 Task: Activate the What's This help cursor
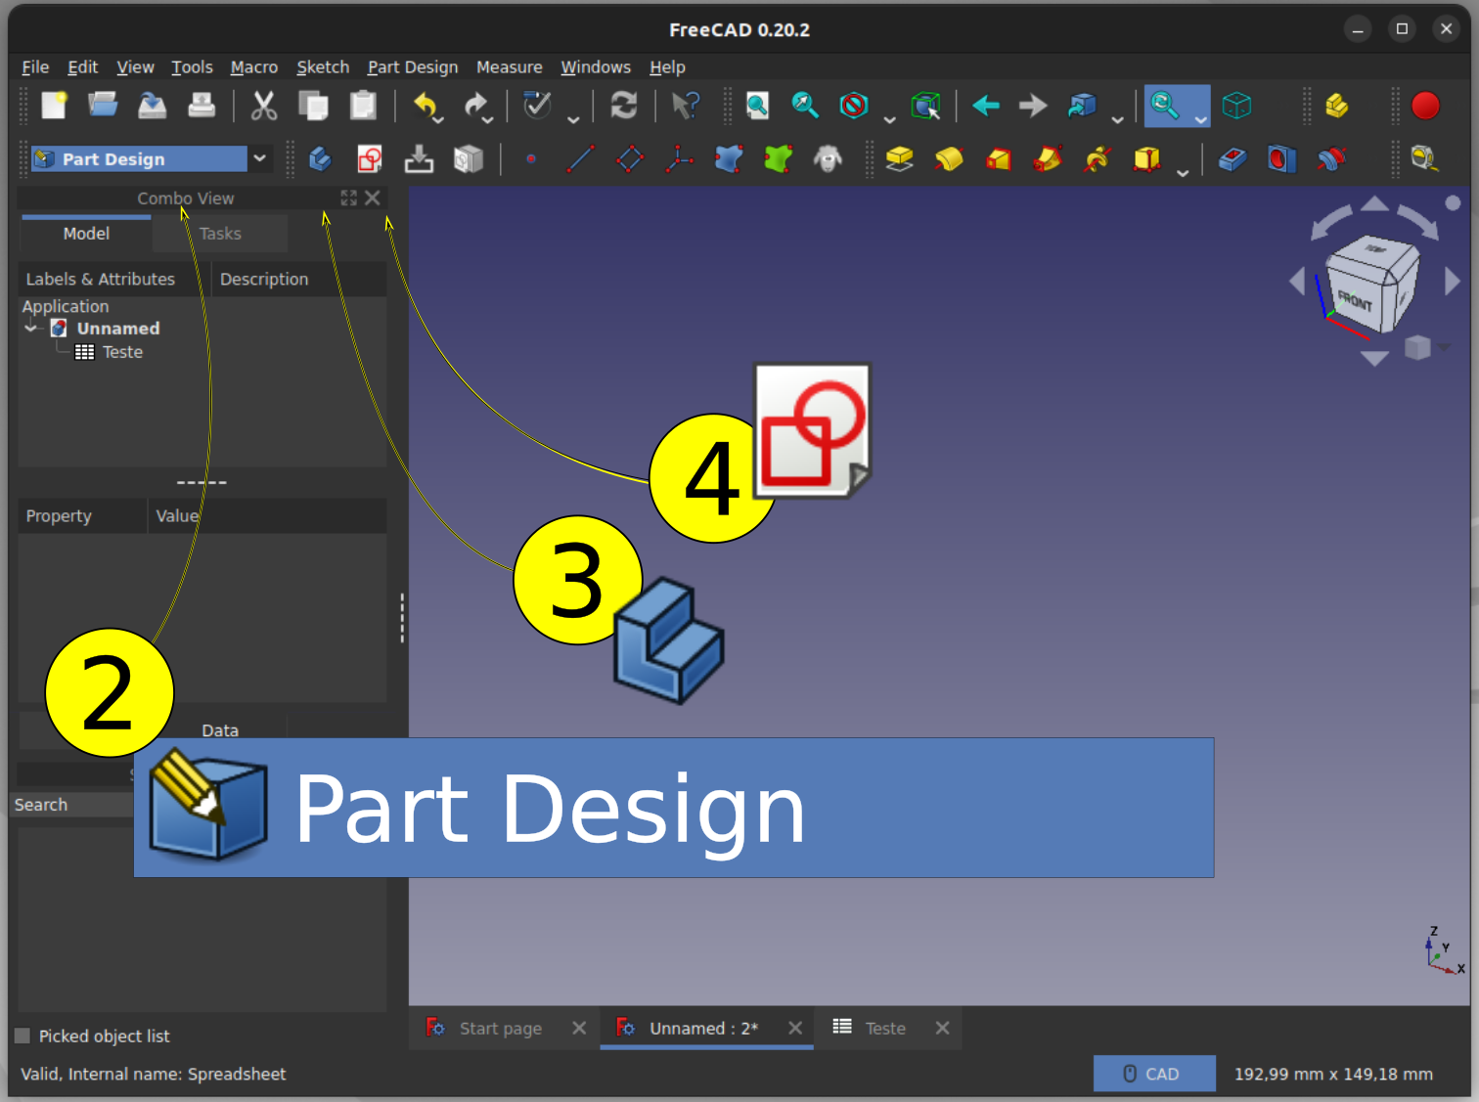(686, 105)
